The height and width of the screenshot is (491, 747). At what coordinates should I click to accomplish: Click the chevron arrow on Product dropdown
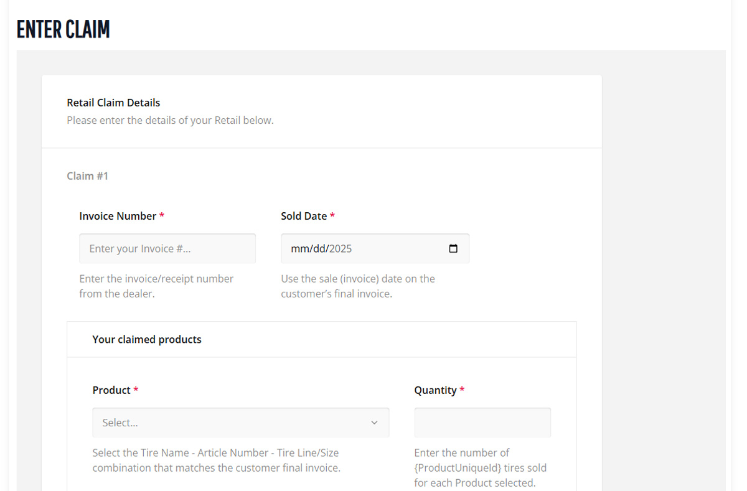374,423
